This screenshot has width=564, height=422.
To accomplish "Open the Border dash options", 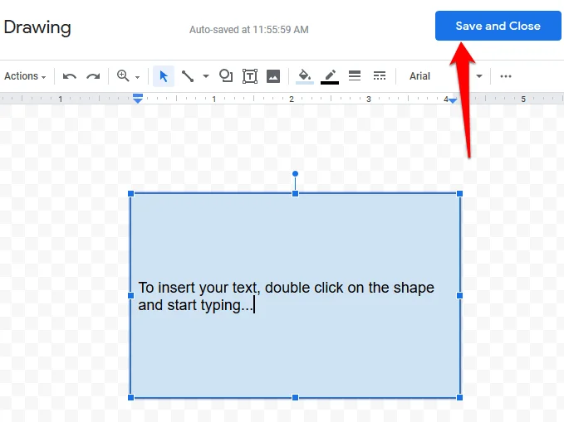I will point(380,75).
